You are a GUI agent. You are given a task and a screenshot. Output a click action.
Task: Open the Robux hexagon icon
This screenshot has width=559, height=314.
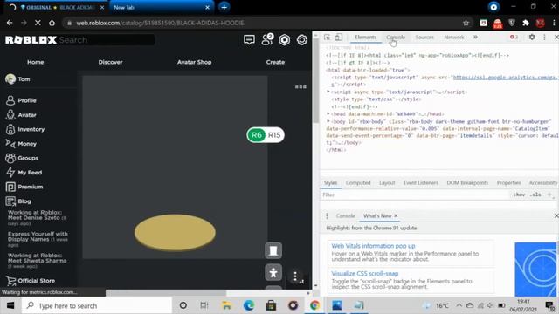click(x=285, y=40)
